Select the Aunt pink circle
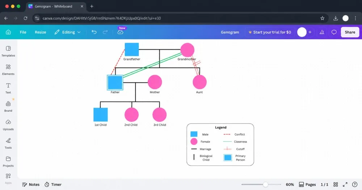 pos(200,82)
